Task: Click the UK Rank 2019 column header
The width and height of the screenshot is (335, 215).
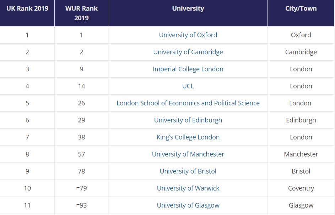Action: click(27, 13)
